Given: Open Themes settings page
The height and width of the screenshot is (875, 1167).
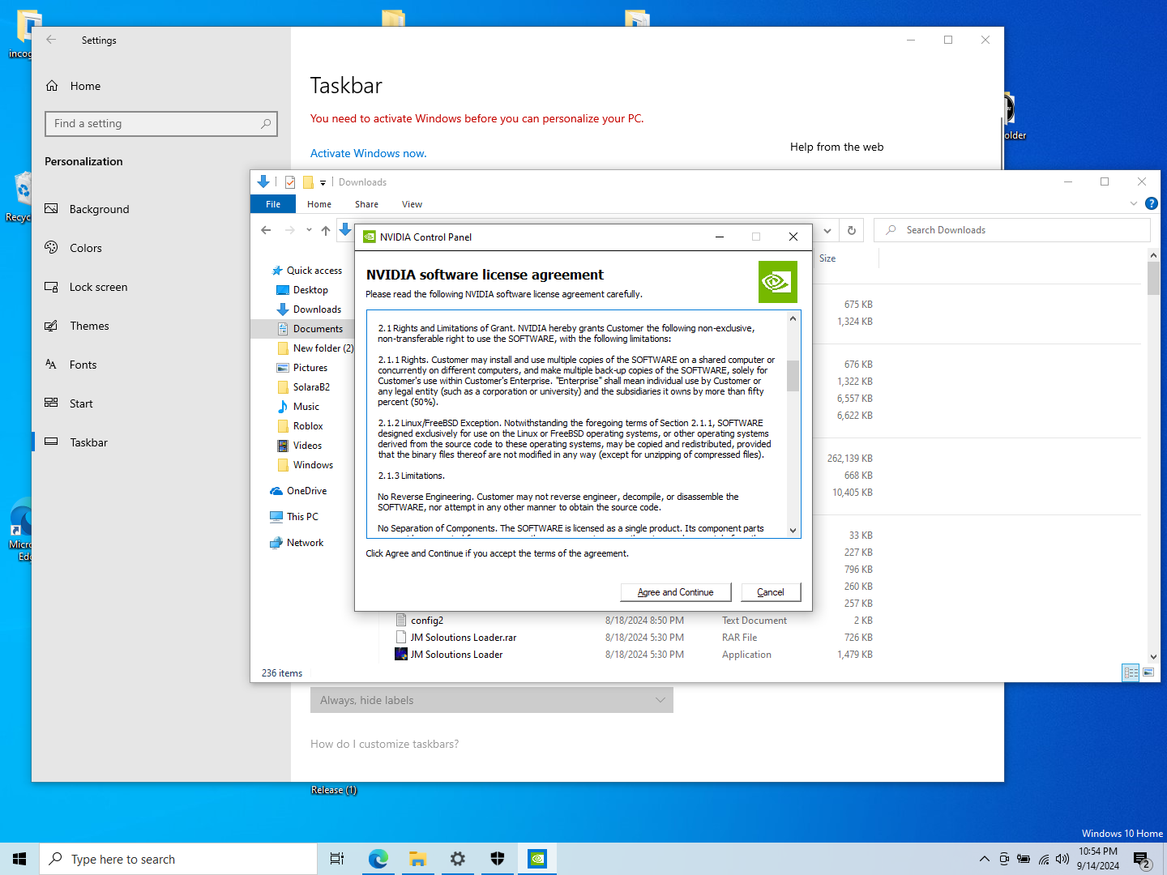Looking at the screenshot, I should pyautogui.click(x=89, y=326).
